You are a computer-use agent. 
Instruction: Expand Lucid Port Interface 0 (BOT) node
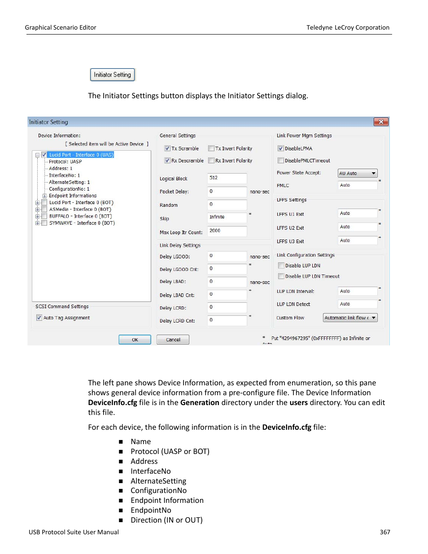point(38,203)
